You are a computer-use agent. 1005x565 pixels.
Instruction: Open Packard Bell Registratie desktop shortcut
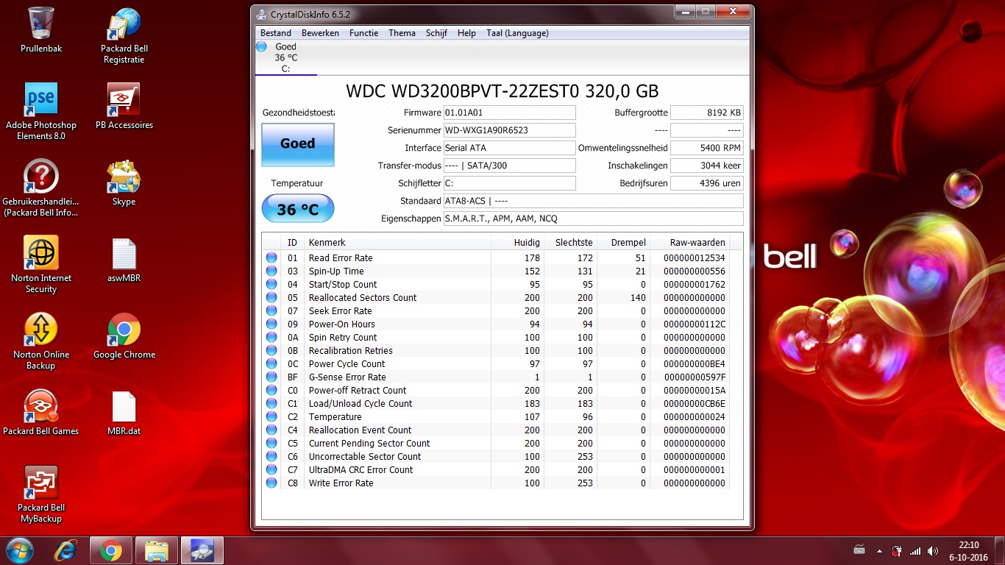[x=124, y=35]
